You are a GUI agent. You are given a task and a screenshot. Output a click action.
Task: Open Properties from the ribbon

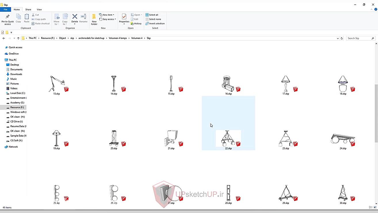124,18
